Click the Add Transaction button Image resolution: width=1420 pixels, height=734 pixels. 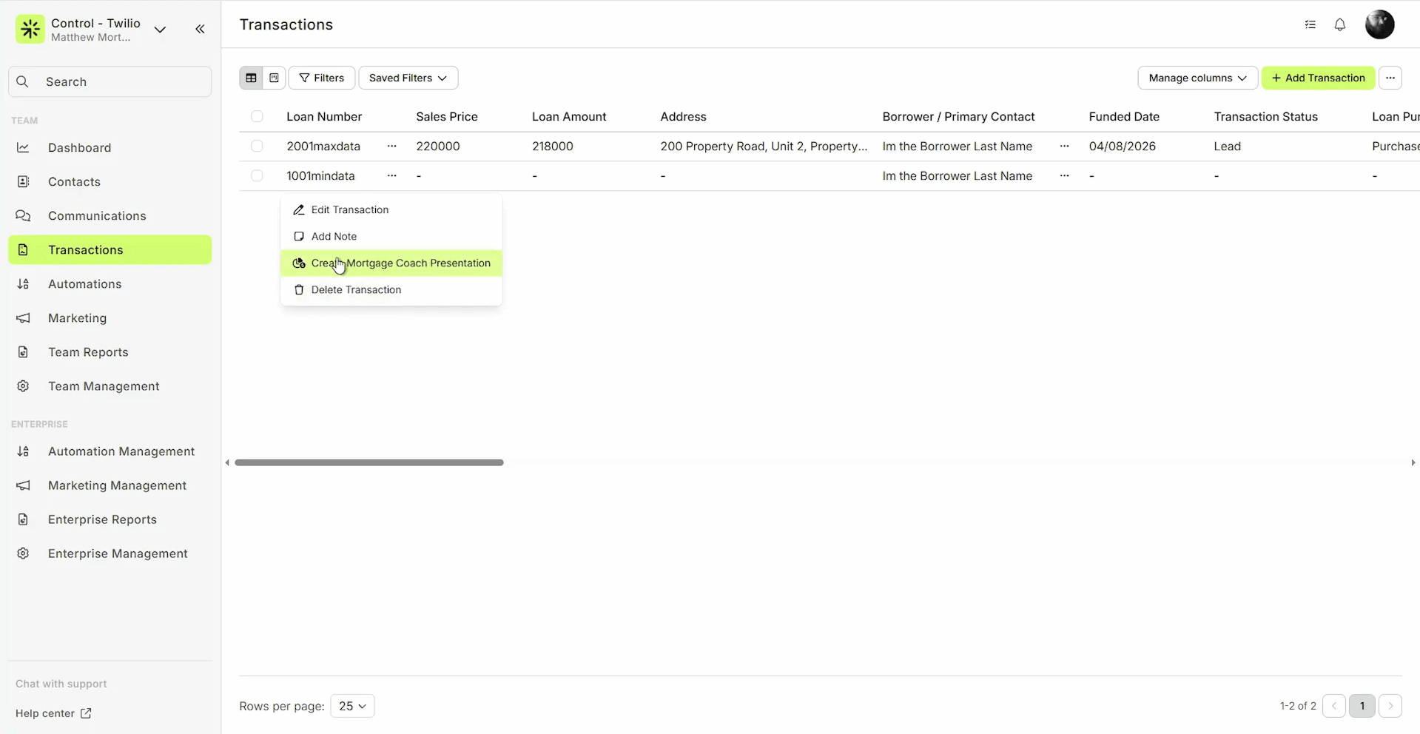(x=1319, y=78)
